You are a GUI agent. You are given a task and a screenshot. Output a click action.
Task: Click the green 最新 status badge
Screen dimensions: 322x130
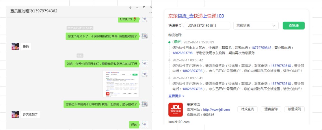coord(177,42)
